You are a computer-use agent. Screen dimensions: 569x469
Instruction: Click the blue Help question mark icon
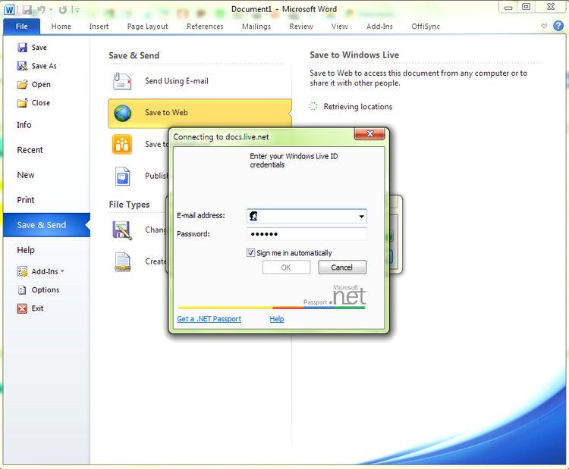(558, 26)
